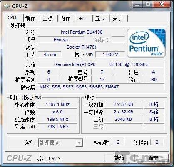This screenshot has height=167, width=174.
Task: Click the 系列 value 6
Action: tap(49, 72)
